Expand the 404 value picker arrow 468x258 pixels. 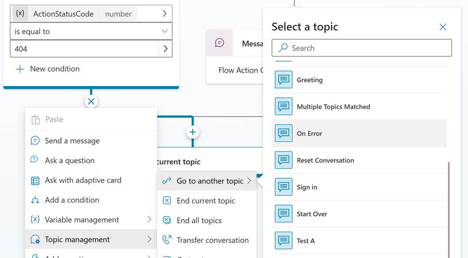[165, 49]
